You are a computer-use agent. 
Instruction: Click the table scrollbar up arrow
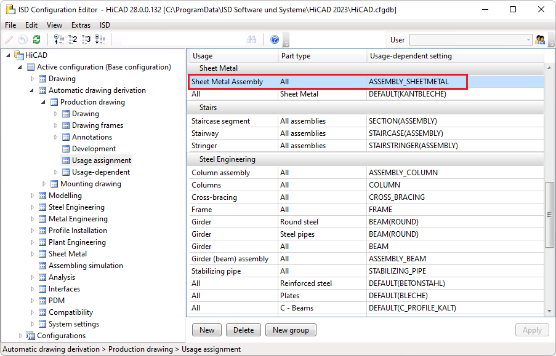click(549, 67)
